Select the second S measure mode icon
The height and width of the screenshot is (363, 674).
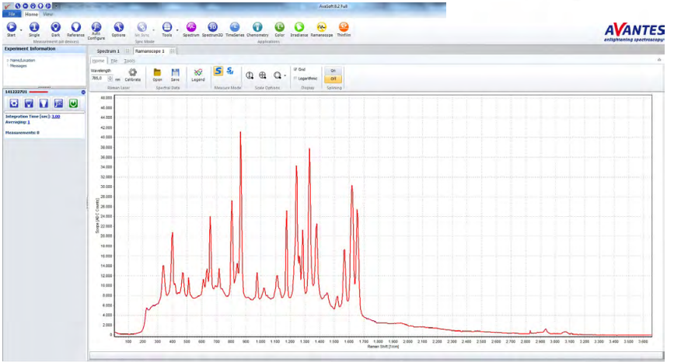point(230,71)
